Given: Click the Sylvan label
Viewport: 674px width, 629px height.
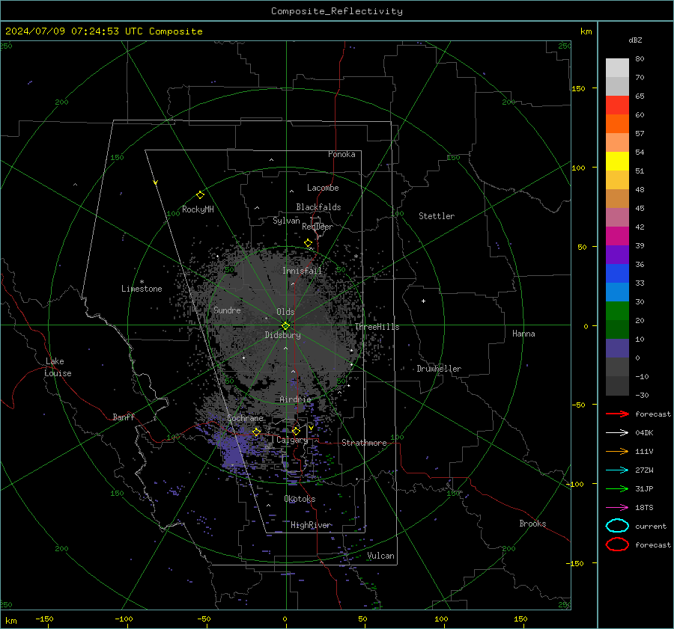Looking at the screenshot, I should [x=286, y=221].
